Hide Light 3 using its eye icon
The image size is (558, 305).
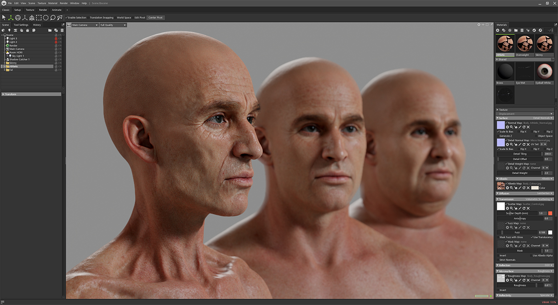[60, 39]
